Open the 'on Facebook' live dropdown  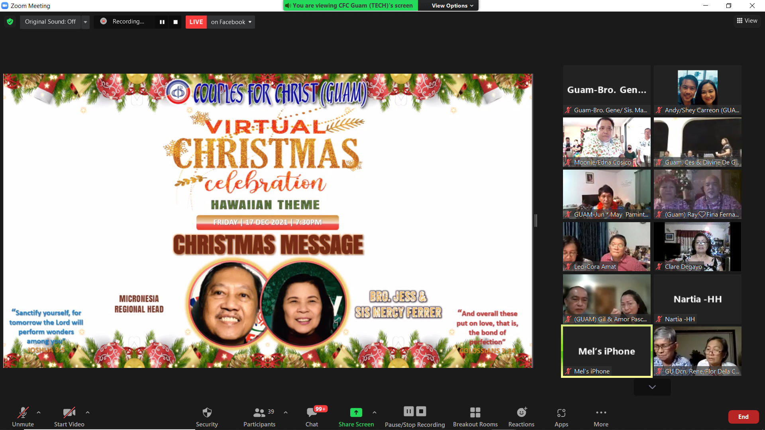click(231, 22)
